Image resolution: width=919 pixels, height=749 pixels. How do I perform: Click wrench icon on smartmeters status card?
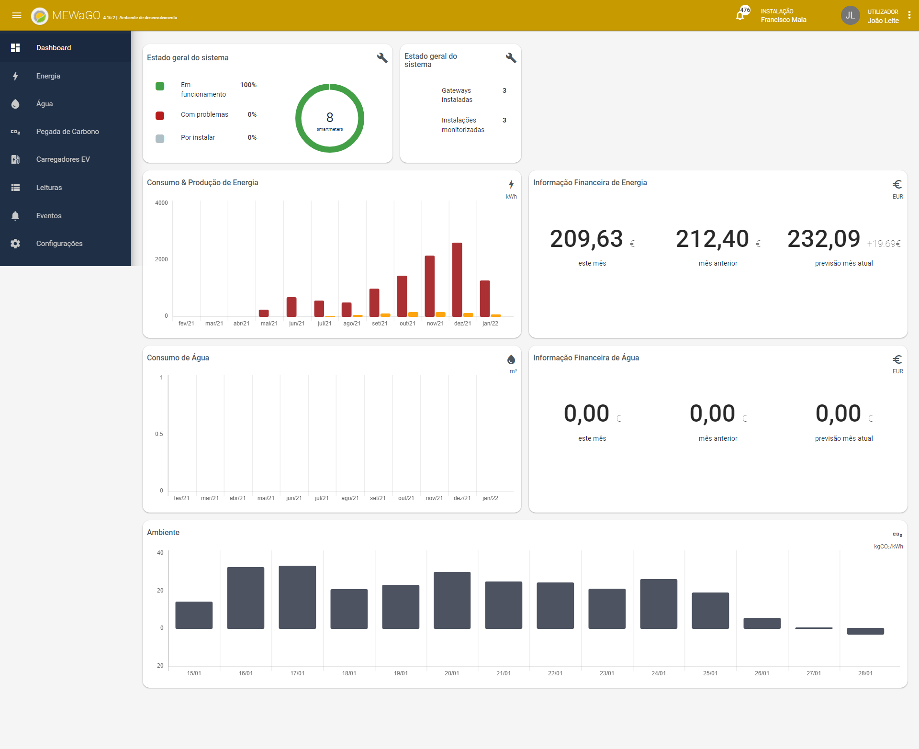[x=382, y=58]
